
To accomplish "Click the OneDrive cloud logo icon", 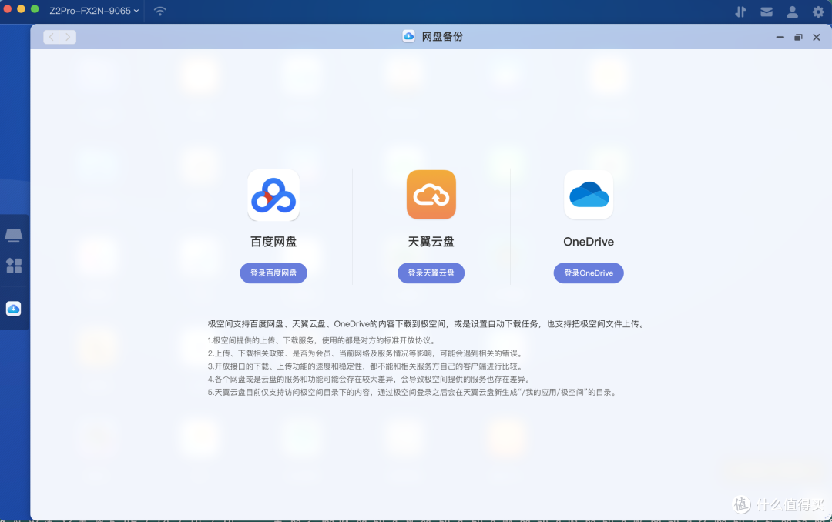I will point(589,195).
